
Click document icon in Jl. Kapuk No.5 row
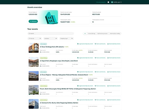(x=78, y=58)
